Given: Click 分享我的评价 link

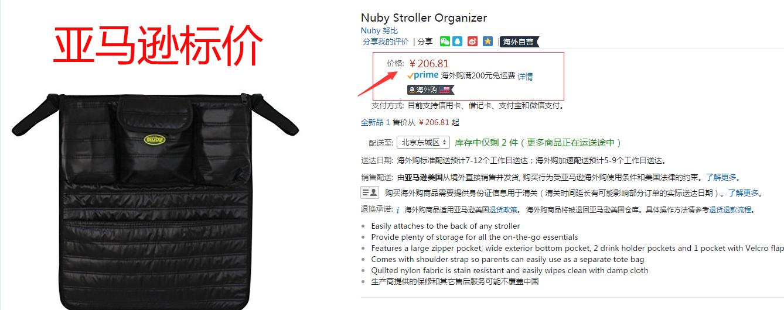Looking at the screenshot, I should pyautogui.click(x=386, y=42).
